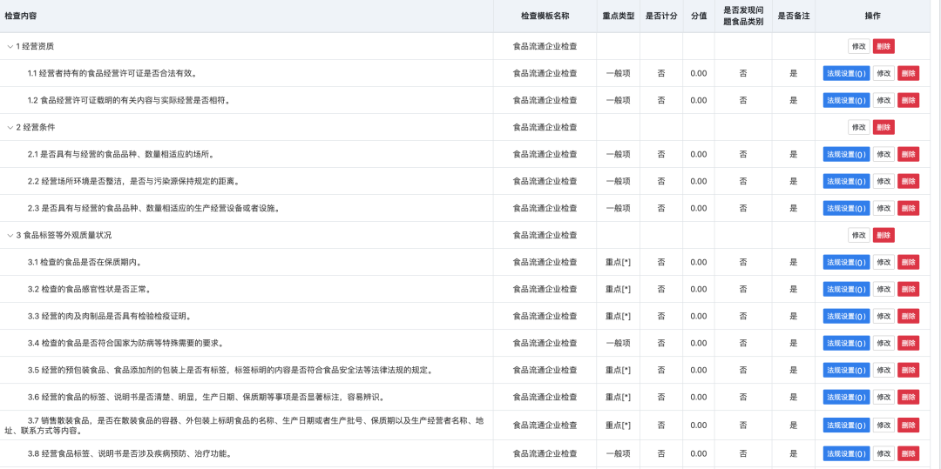Image resolution: width=941 pixels, height=469 pixels.
Task: Collapse the '2 经营条件' tree row
Action: [10, 127]
